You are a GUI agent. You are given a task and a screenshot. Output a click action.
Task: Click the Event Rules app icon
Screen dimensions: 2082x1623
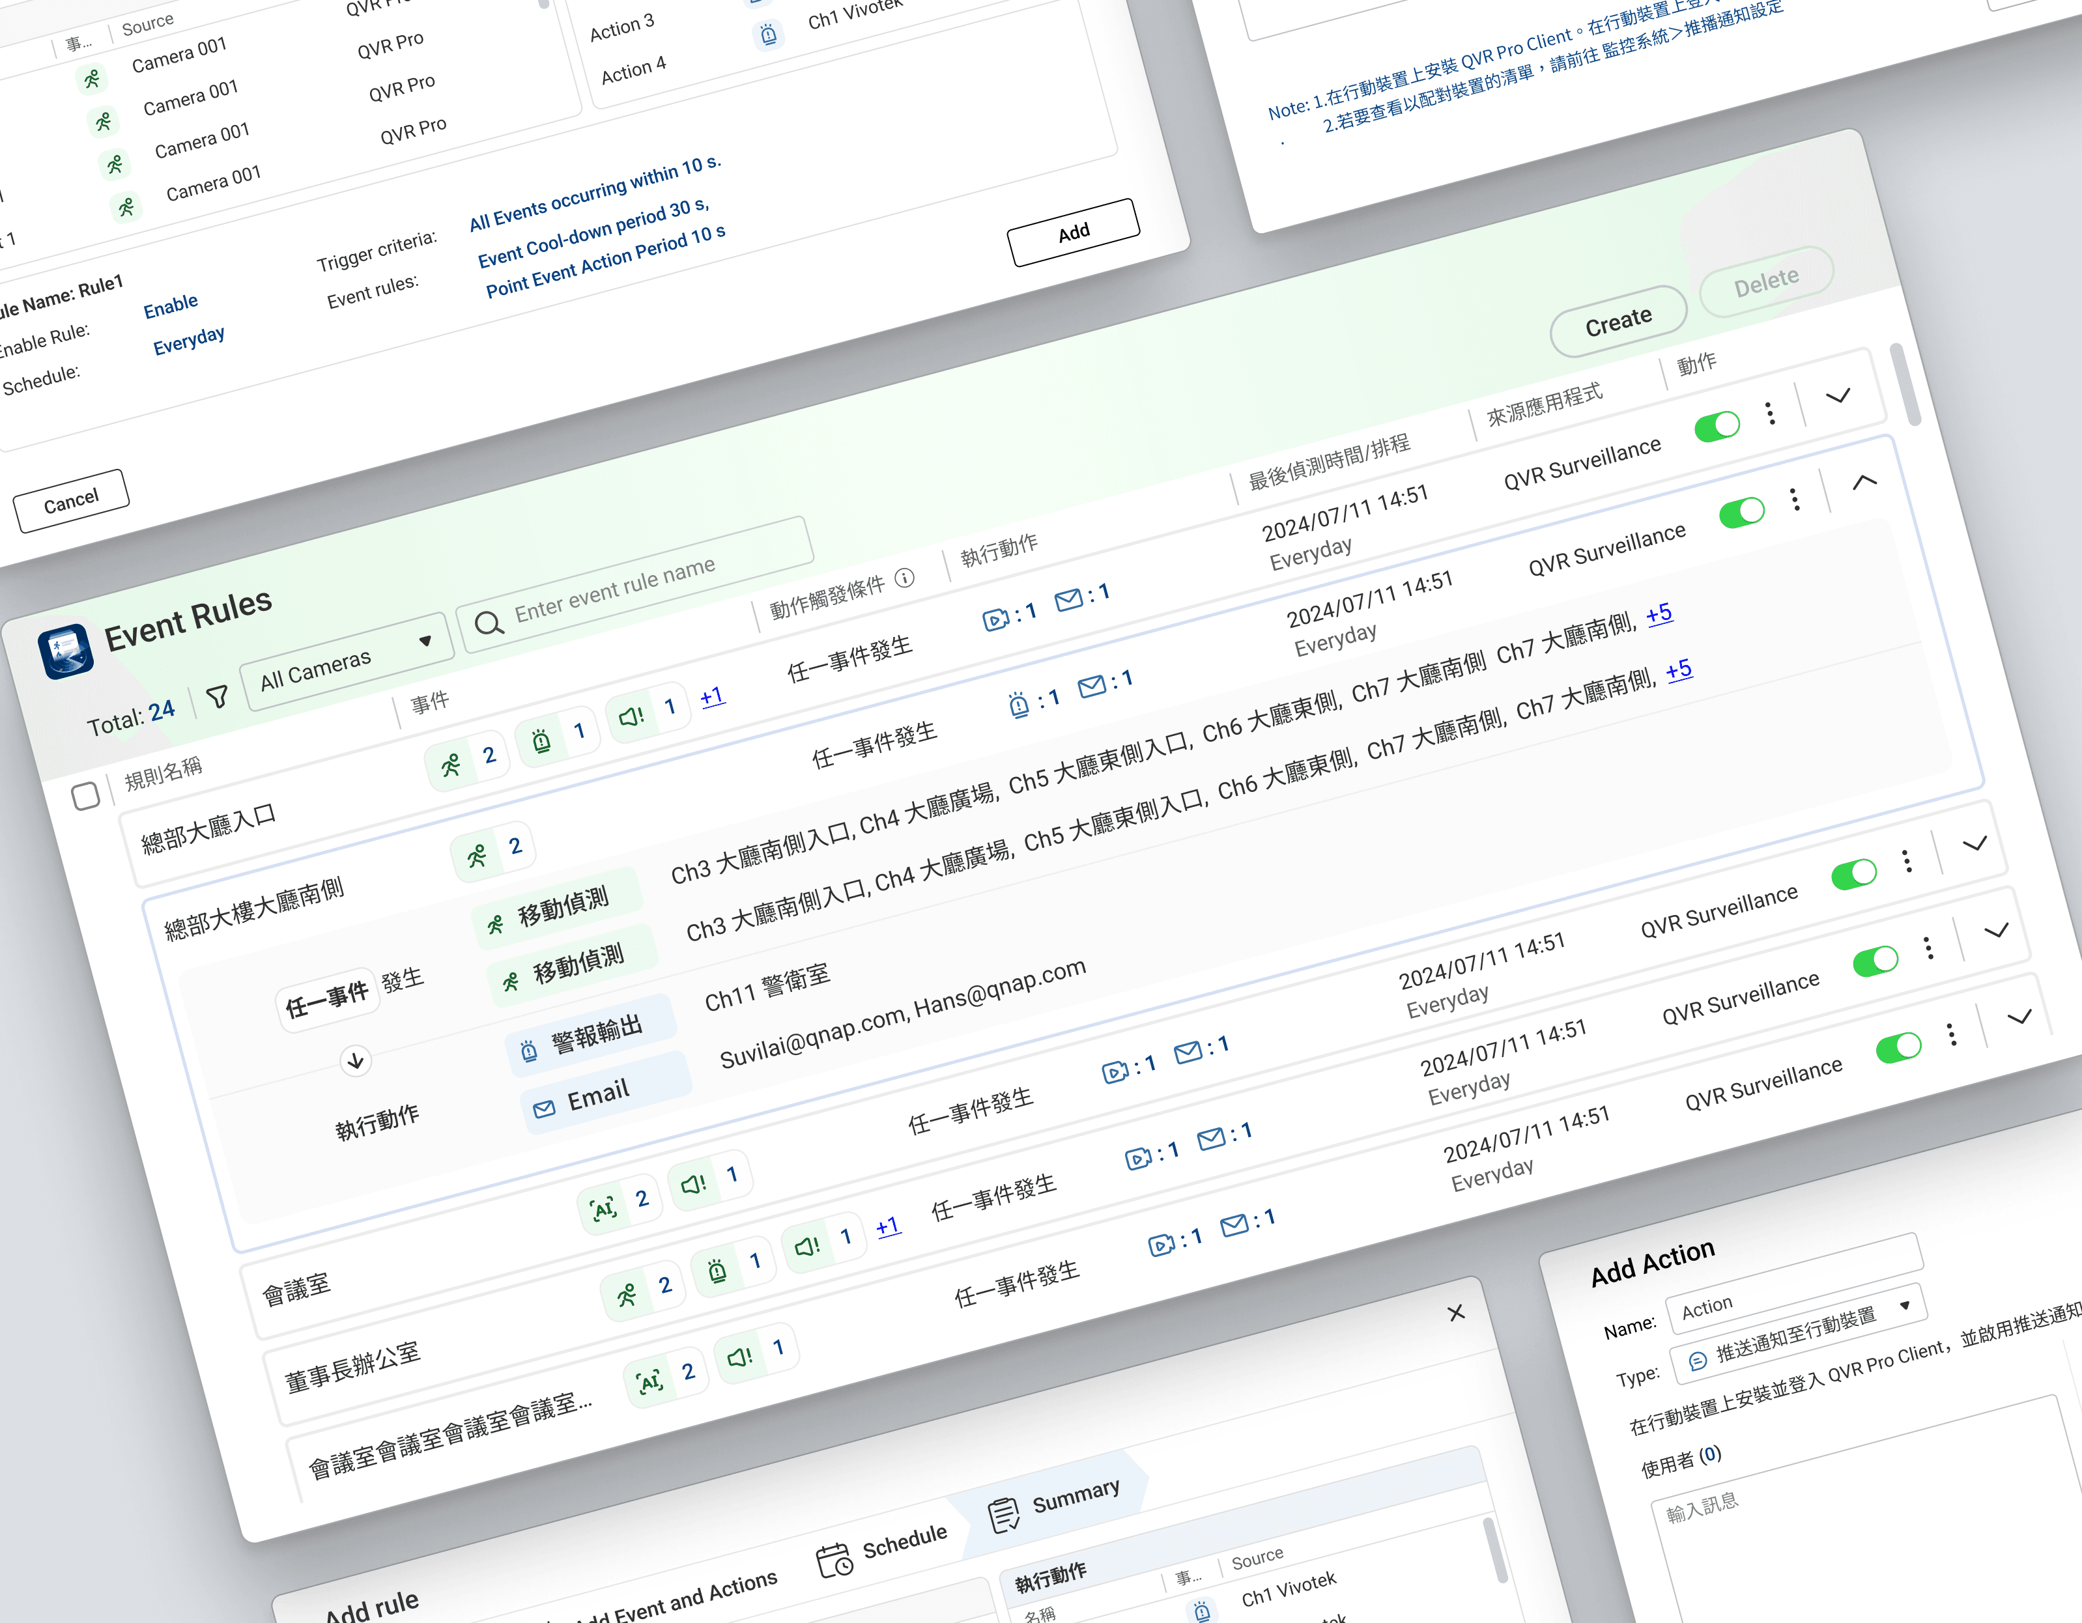click(66, 651)
